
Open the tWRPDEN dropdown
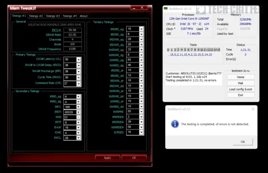[x=142, y=127]
